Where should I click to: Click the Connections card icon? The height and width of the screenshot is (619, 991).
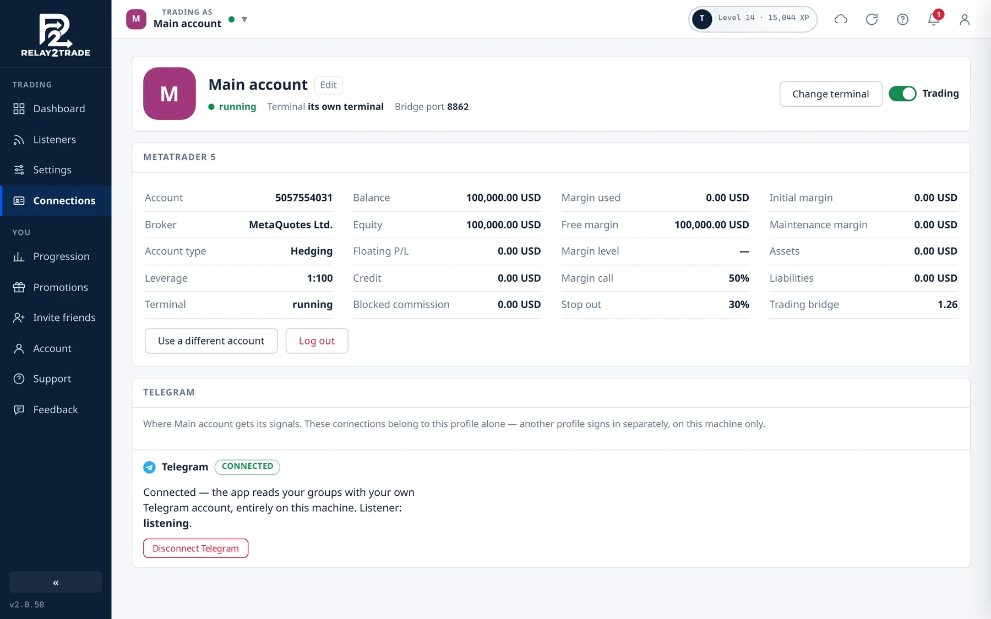pyautogui.click(x=19, y=201)
